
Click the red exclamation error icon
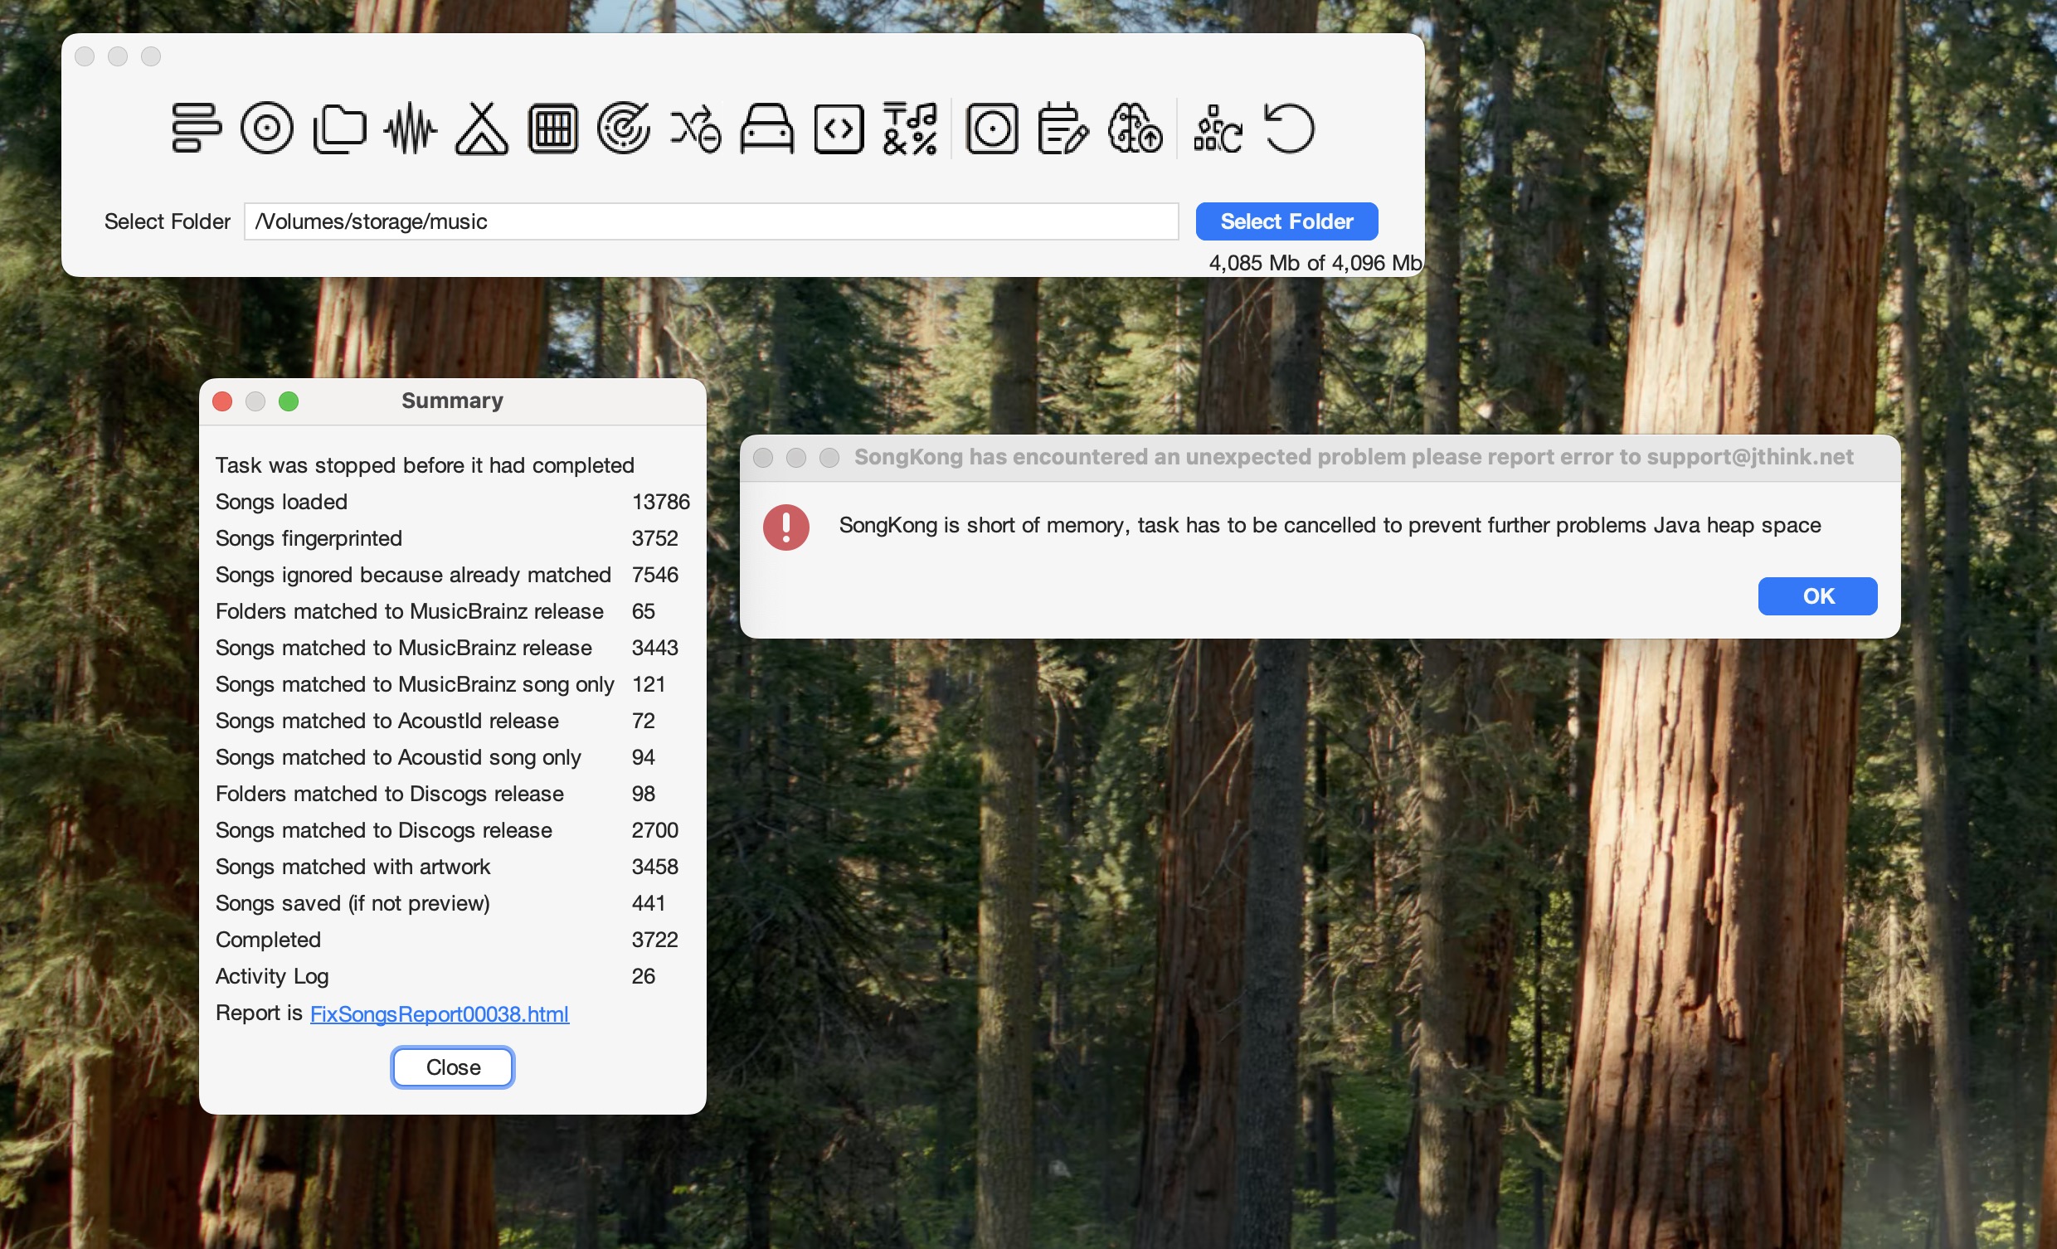786,527
